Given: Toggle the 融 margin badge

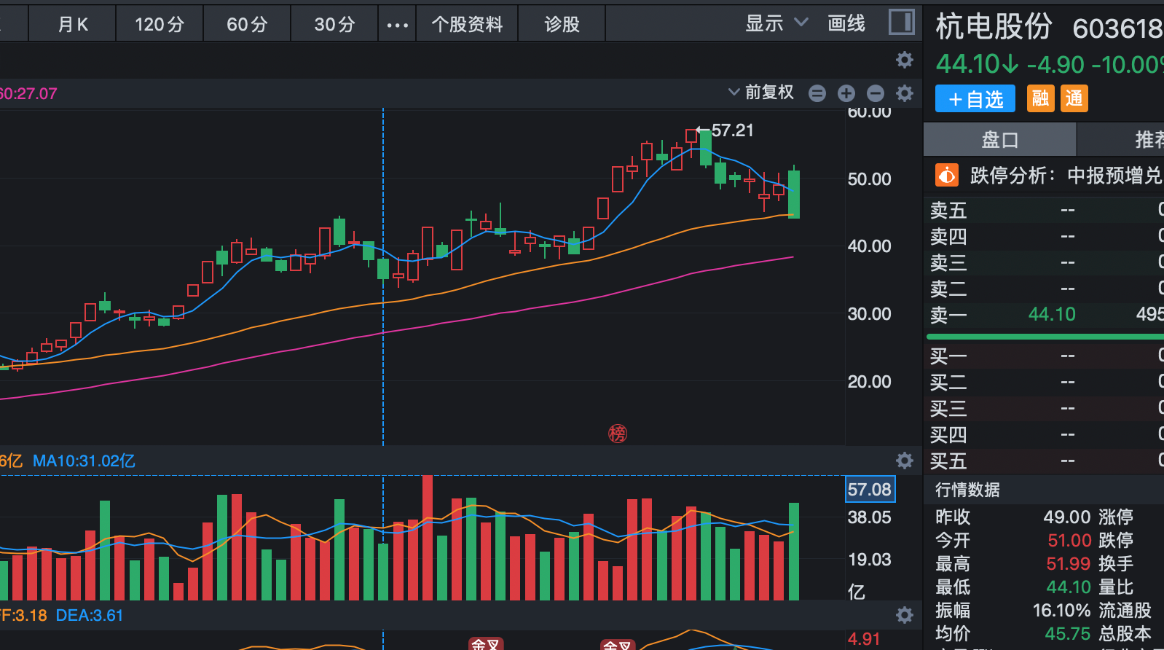Looking at the screenshot, I should click(1040, 98).
